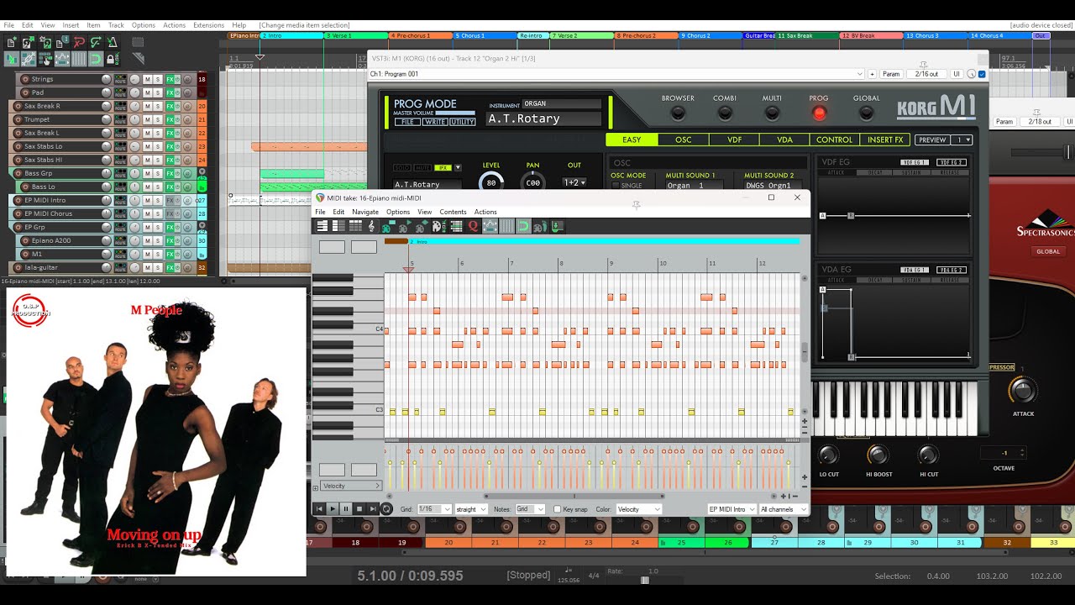Viewport: 1075px width, 605px height.
Task: Click the A.T.Rotary program name display
Action: pyautogui.click(x=544, y=118)
